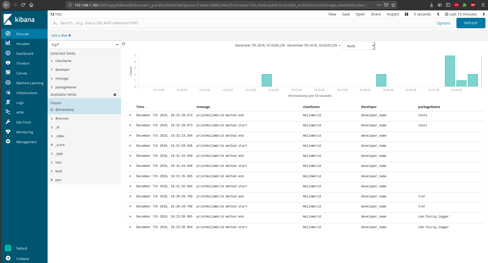Open the Machine Learning icon

coord(8,83)
